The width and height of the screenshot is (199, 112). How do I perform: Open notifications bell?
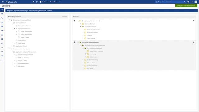tap(192, 2)
